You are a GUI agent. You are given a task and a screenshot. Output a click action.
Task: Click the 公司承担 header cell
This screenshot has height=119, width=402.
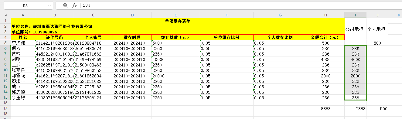[x=355, y=29]
